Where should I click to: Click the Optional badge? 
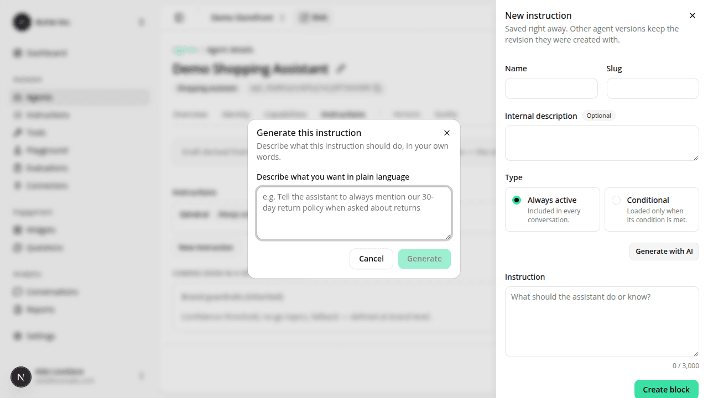point(599,116)
